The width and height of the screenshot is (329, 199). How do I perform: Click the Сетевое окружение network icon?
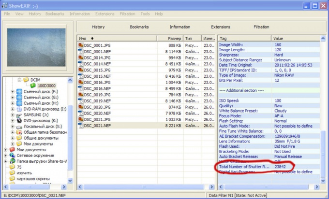tap(12, 156)
